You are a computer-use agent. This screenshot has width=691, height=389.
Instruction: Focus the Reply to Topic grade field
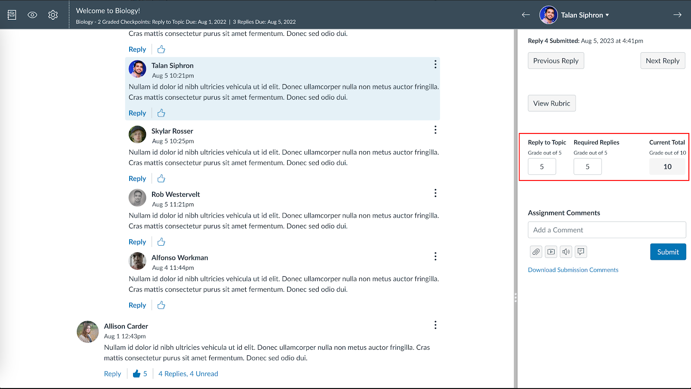pos(542,167)
